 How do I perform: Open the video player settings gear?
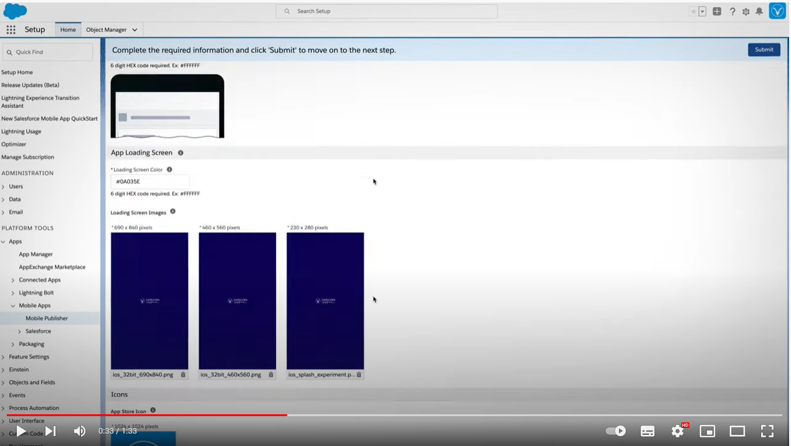tap(678, 431)
